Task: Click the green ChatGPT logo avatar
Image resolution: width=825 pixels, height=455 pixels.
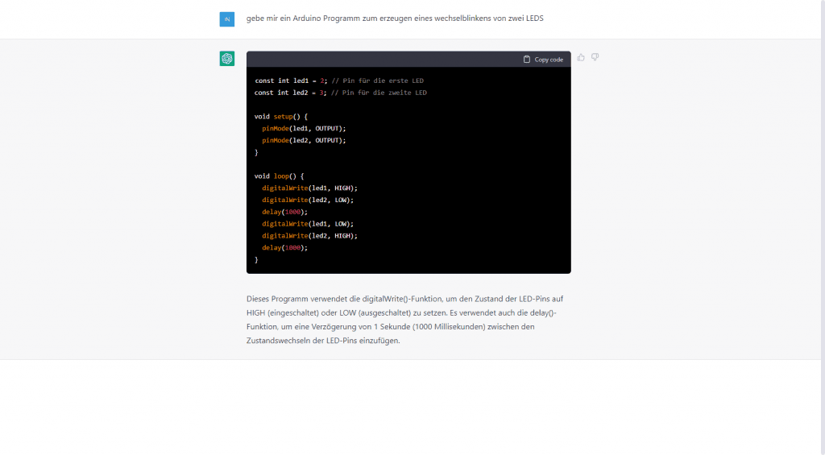Action: point(227,58)
